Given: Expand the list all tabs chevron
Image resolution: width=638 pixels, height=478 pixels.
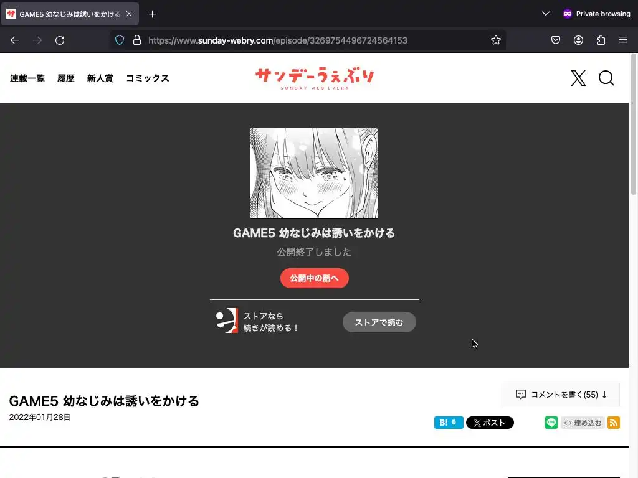Looking at the screenshot, I should [x=546, y=14].
